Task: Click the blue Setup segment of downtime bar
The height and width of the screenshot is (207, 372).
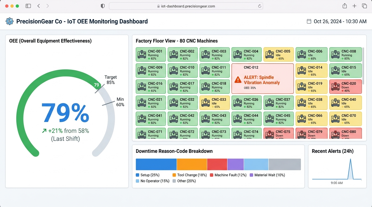Action: [156, 164]
